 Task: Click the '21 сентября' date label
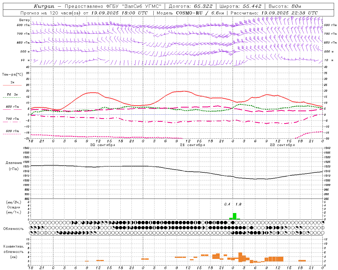(x=193, y=145)
